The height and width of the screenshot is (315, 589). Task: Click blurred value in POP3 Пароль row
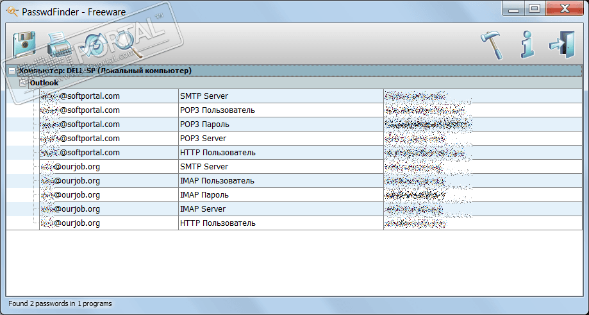click(429, 124)
